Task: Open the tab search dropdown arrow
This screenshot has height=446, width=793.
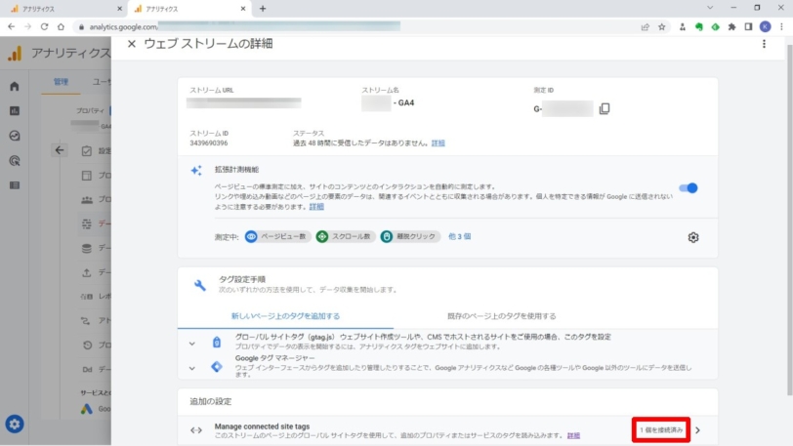Action: click(710, 8)
